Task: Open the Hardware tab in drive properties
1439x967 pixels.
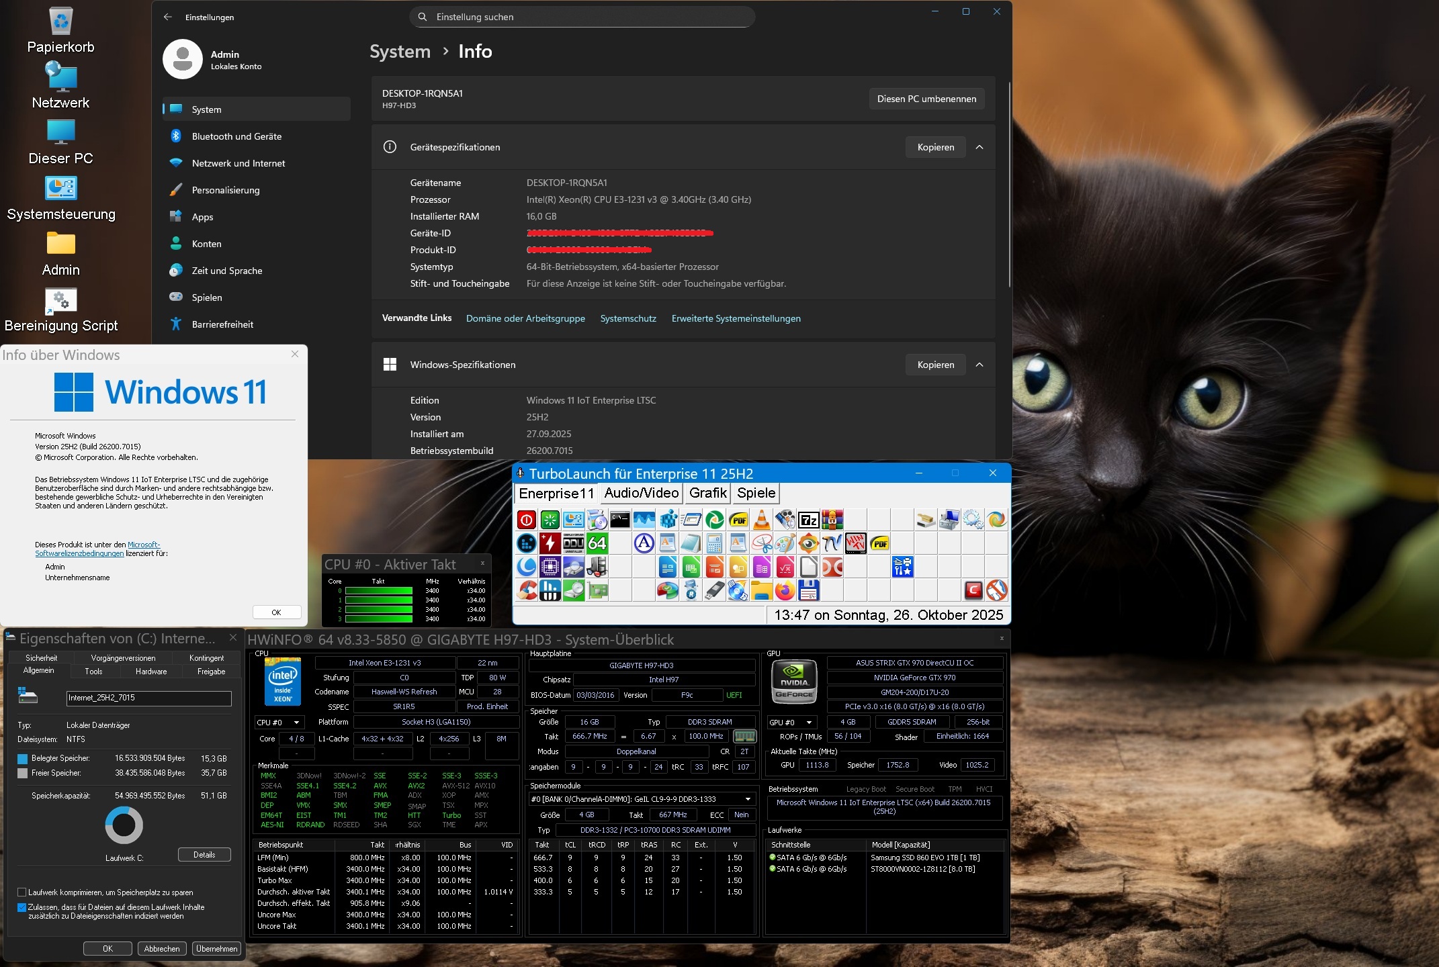Action: click(151, 672)
